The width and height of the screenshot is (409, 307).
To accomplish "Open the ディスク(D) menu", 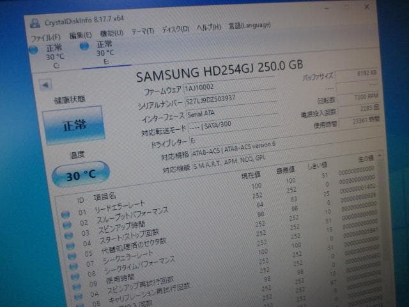I will click(176, 29).
